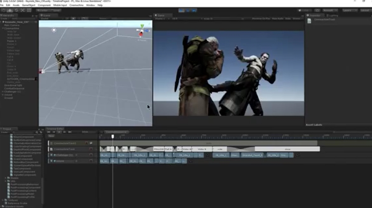
Task: Select Directional light in Hierarchy
Action: [x=13, y=85]
